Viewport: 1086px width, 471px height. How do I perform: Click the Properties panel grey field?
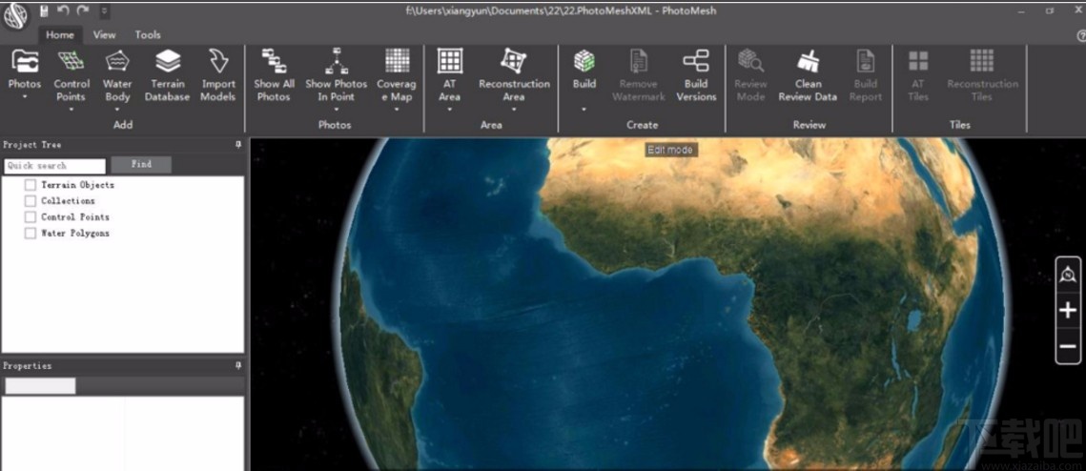(40, 386)
